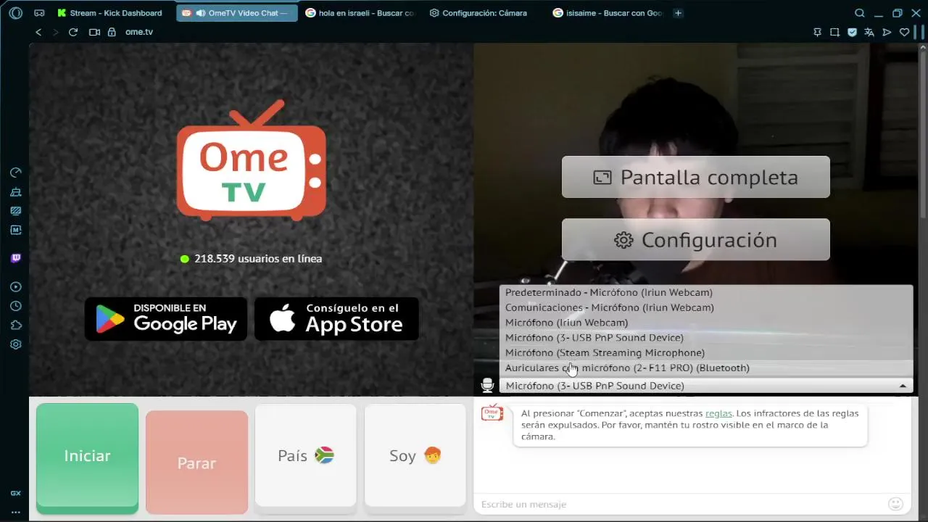
Task: Choose plain Micrófono (Iriun Webcam) option
Action: click(706, 323)
